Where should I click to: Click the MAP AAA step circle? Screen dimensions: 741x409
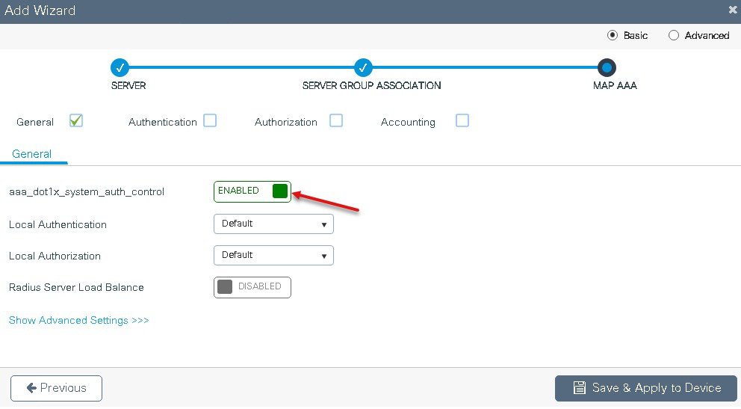pyautogui.click(x=607, y=67)
